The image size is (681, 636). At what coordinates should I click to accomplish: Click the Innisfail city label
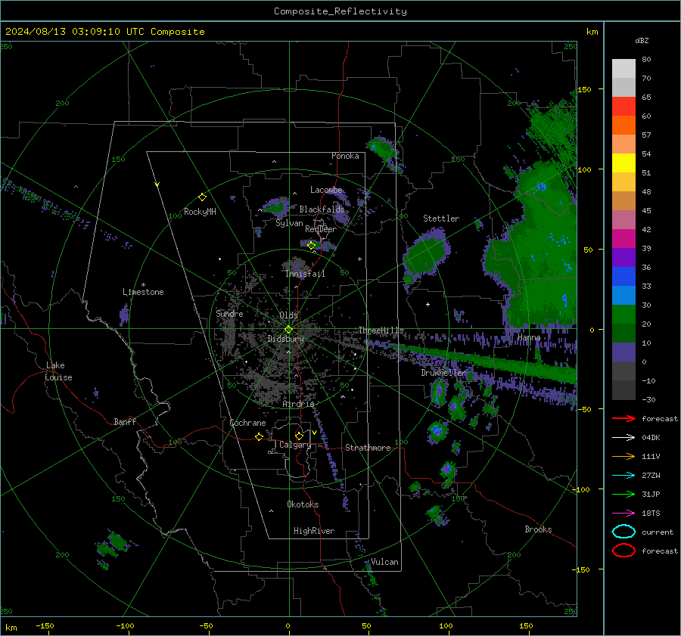point(305,274)
